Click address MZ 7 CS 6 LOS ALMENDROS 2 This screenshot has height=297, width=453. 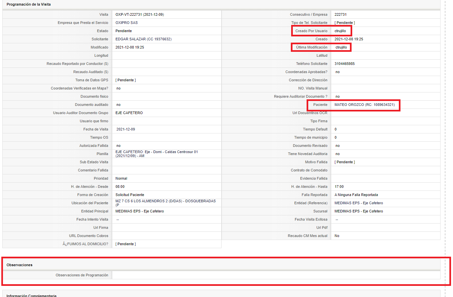(165, 203)
